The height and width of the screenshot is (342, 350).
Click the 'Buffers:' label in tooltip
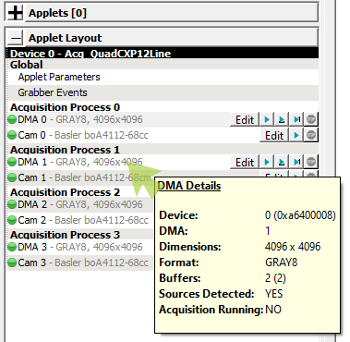180,278
